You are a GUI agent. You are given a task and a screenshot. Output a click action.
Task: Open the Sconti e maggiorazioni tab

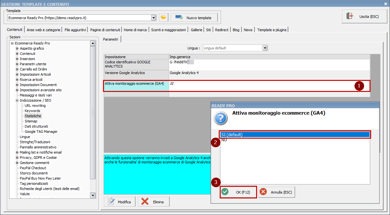coord(168,30)
